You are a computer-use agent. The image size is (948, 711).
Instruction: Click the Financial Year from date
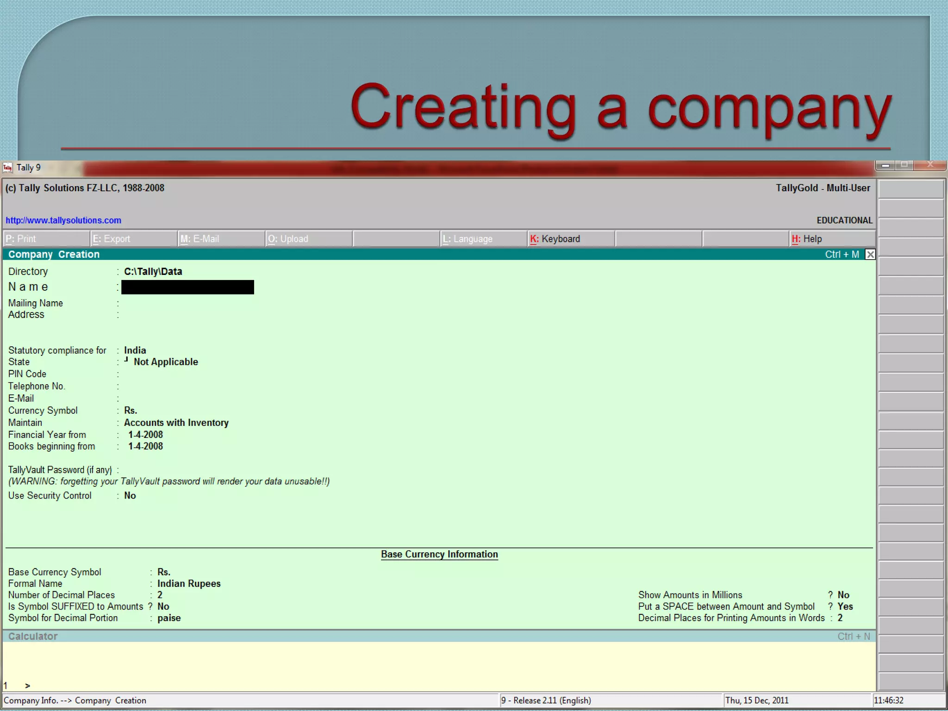pos(145,435)
